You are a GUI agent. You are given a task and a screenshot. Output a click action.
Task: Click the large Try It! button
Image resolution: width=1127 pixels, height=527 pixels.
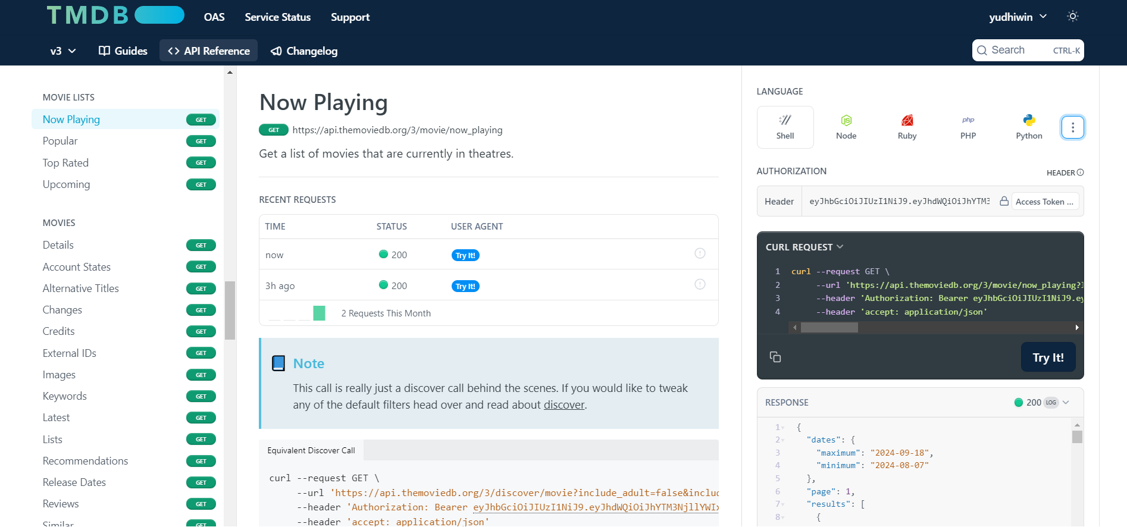[x=1048, y=357]
